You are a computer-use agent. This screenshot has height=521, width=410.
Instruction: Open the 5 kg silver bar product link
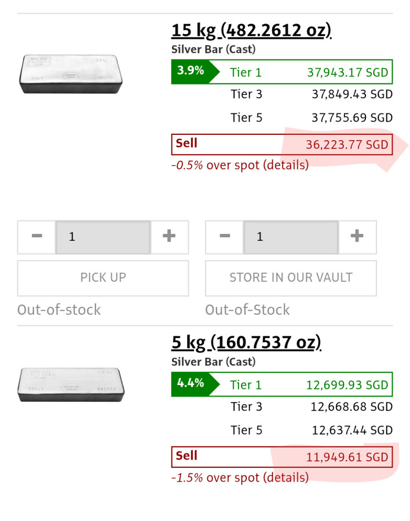coord(246,343)
